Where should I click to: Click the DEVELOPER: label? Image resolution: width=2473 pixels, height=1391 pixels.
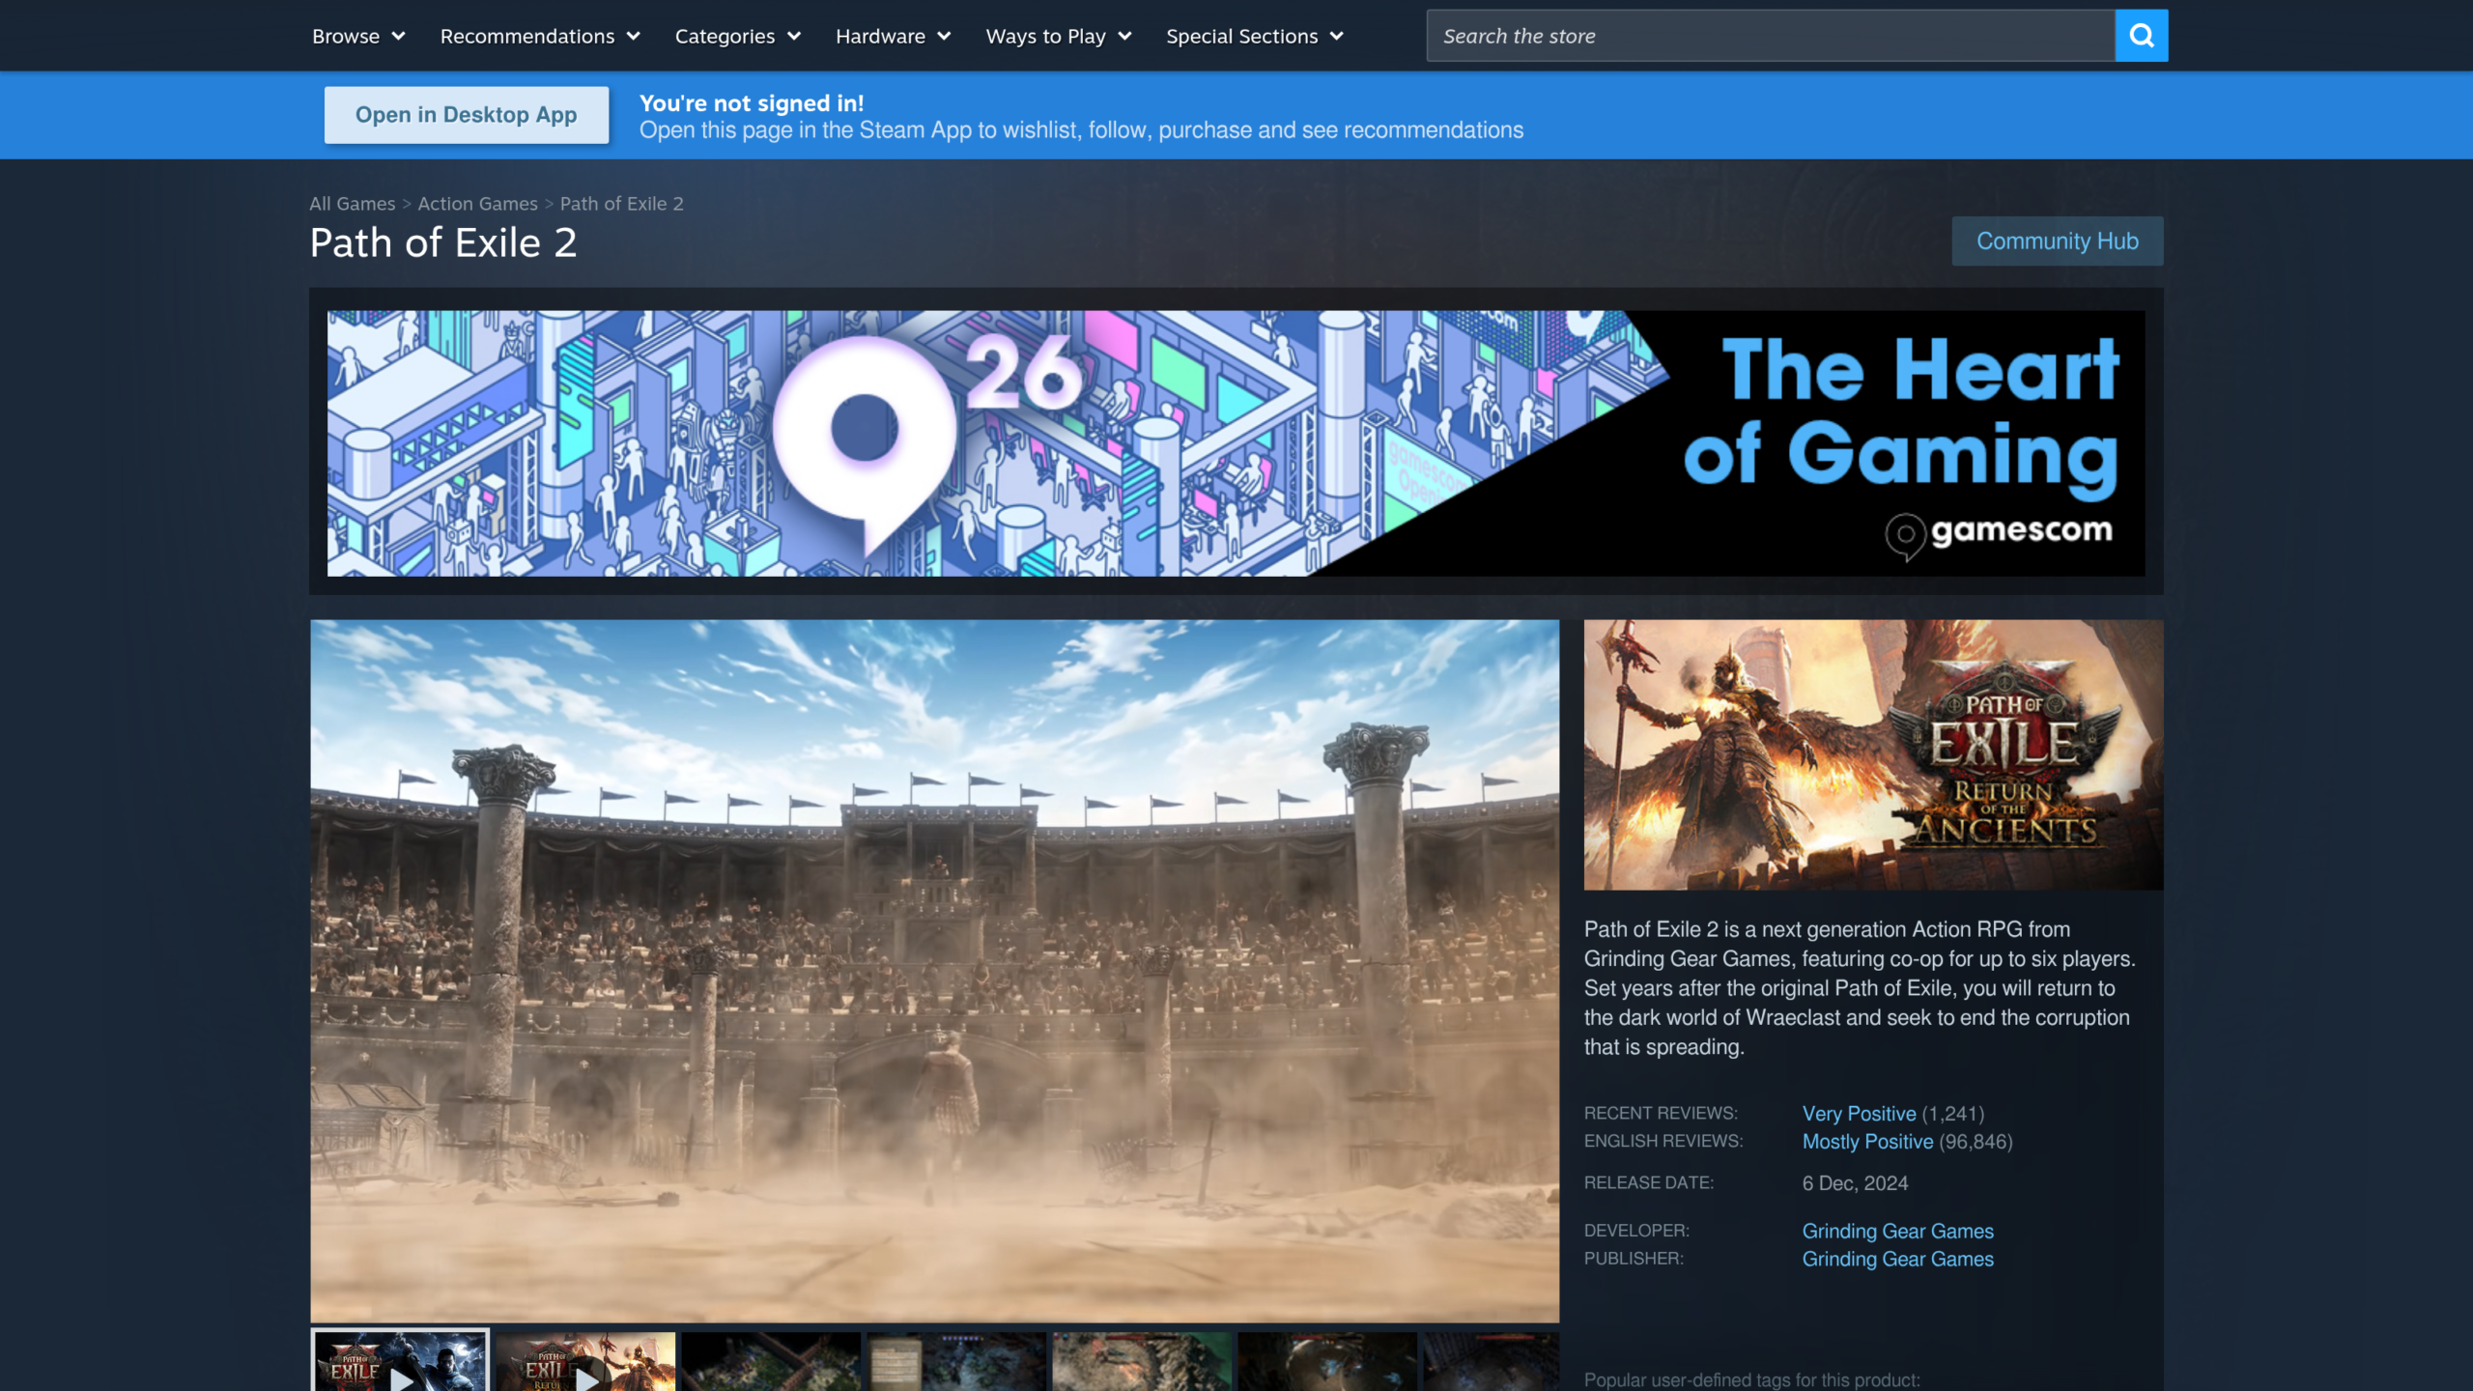point(1636,1232)
